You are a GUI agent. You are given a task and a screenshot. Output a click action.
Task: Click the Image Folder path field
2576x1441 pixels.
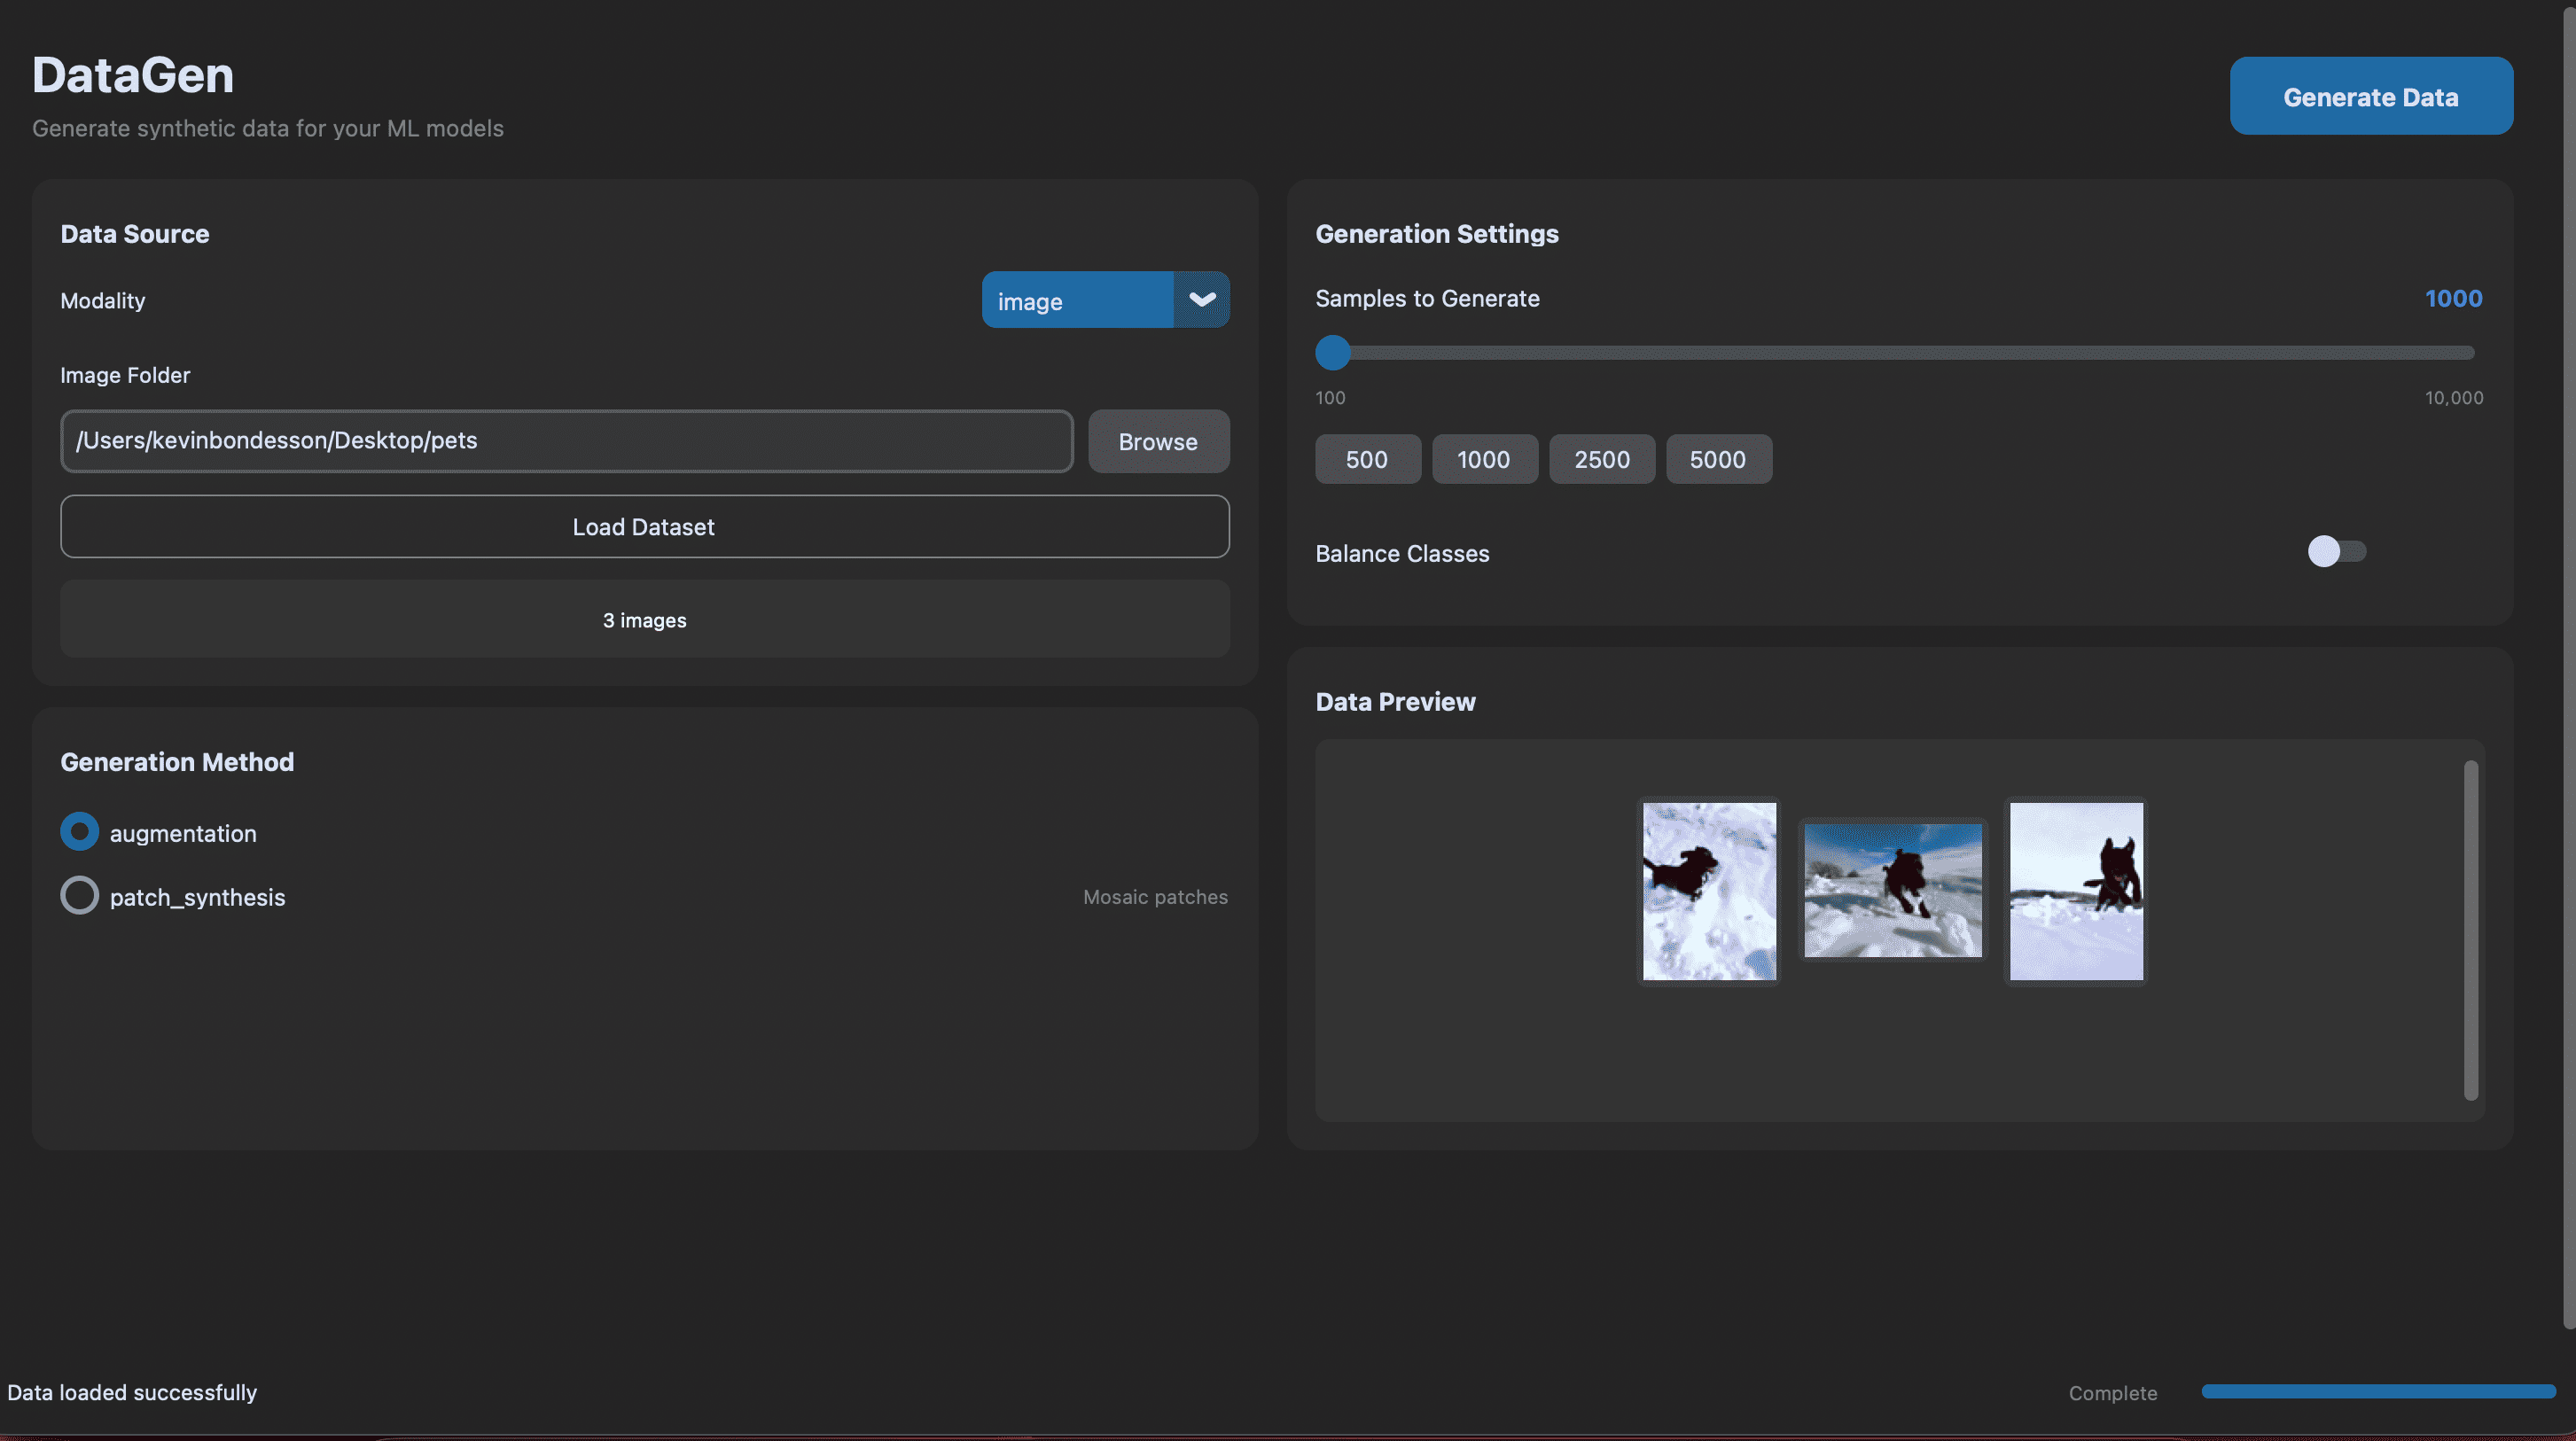pyautogui.click(x=566, y=441)
